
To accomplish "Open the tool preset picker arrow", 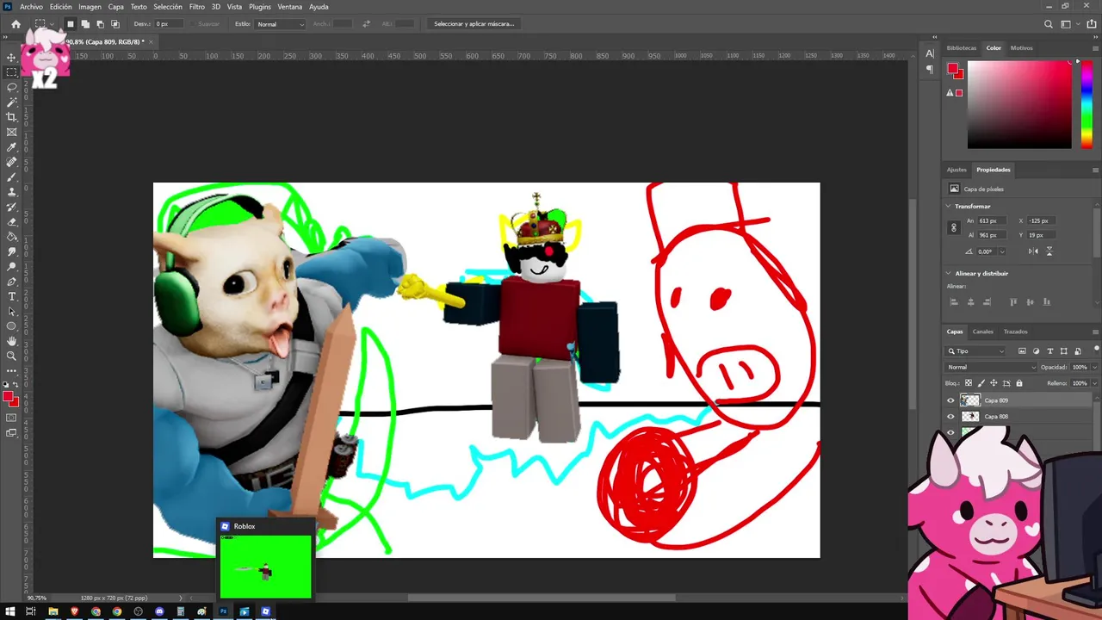I will [x=53, y=24].
